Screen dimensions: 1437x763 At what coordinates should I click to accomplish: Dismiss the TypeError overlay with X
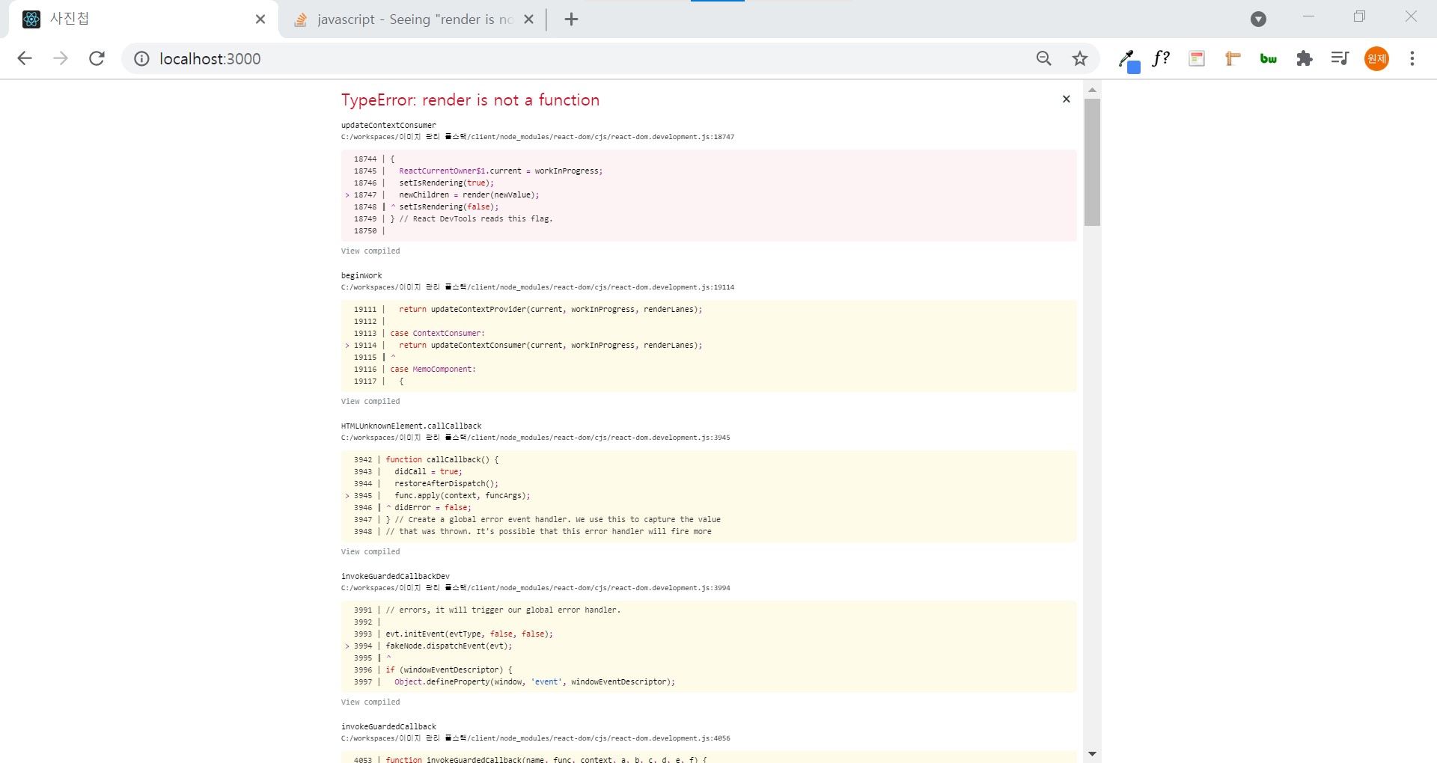point(1067,99)
